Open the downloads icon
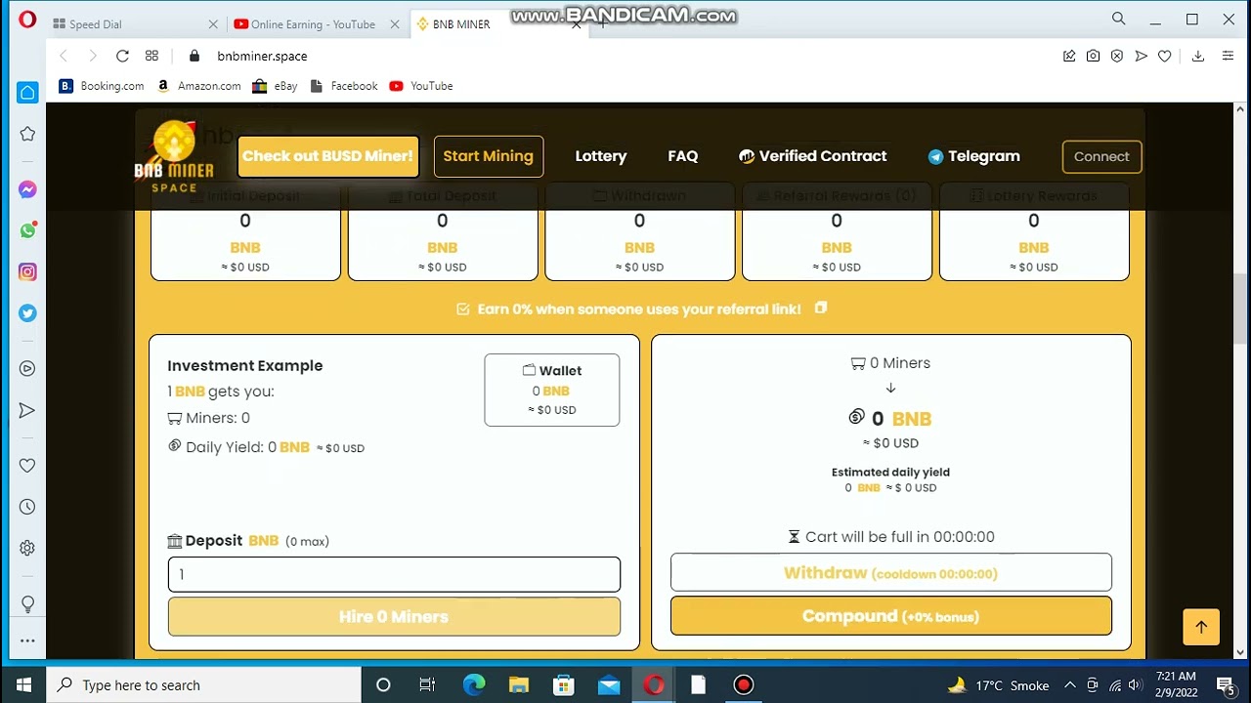 1198,56
